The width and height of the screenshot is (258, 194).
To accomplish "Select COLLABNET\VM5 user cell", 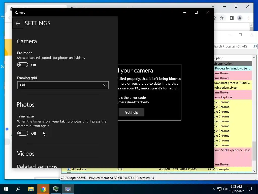I will [x=185, y=169].
